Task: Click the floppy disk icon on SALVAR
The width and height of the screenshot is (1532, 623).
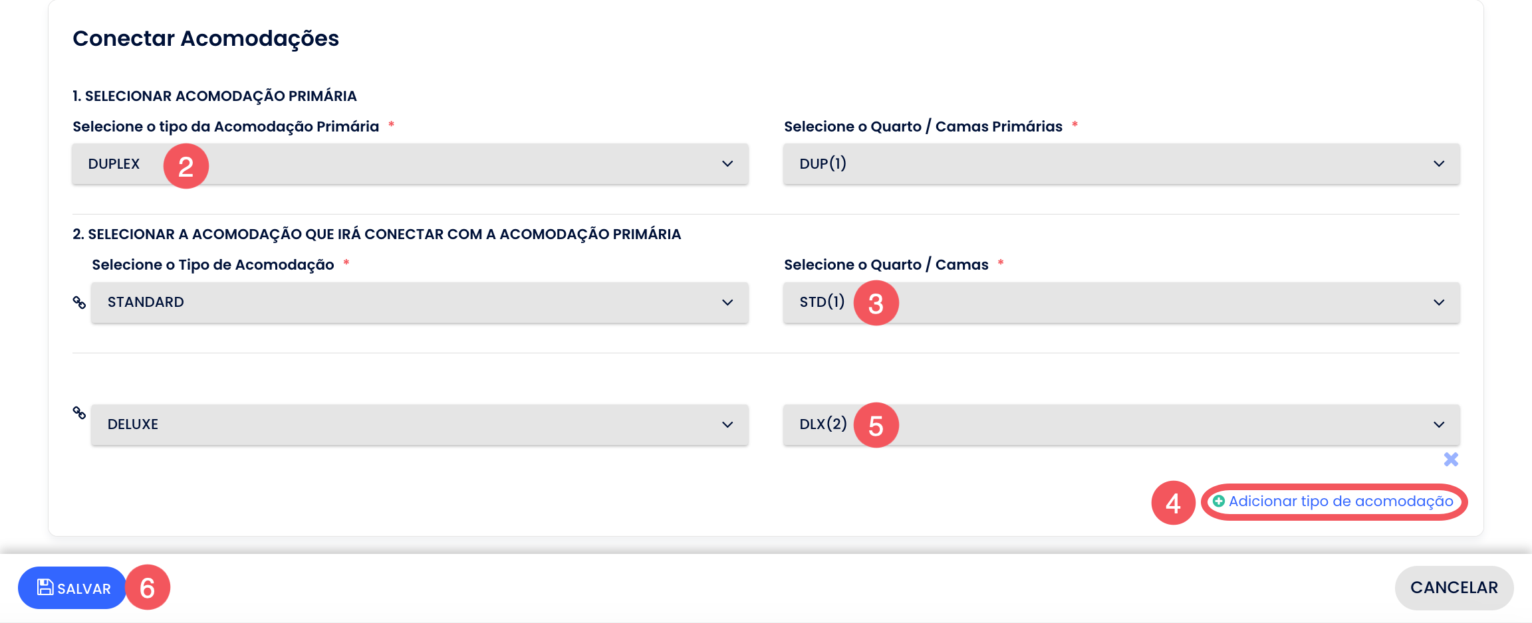Action: pos(45,587)
